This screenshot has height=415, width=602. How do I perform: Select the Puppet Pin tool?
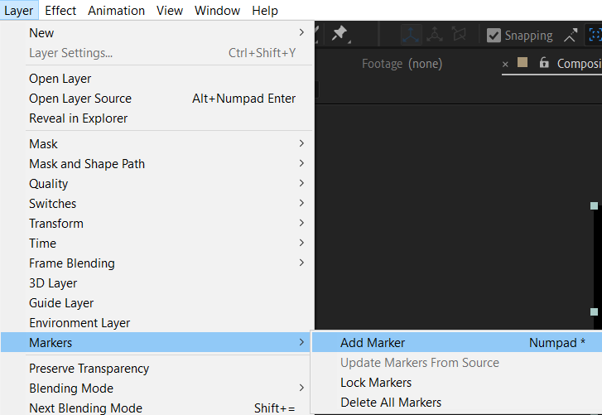tap(340, 34)
